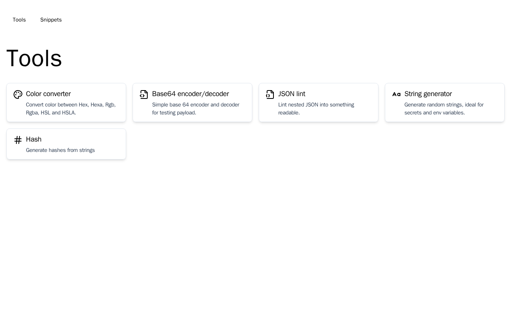Click the 'Generate hashes from strings' description
Viewport: 511px width, 319px height.
(60, 150)
